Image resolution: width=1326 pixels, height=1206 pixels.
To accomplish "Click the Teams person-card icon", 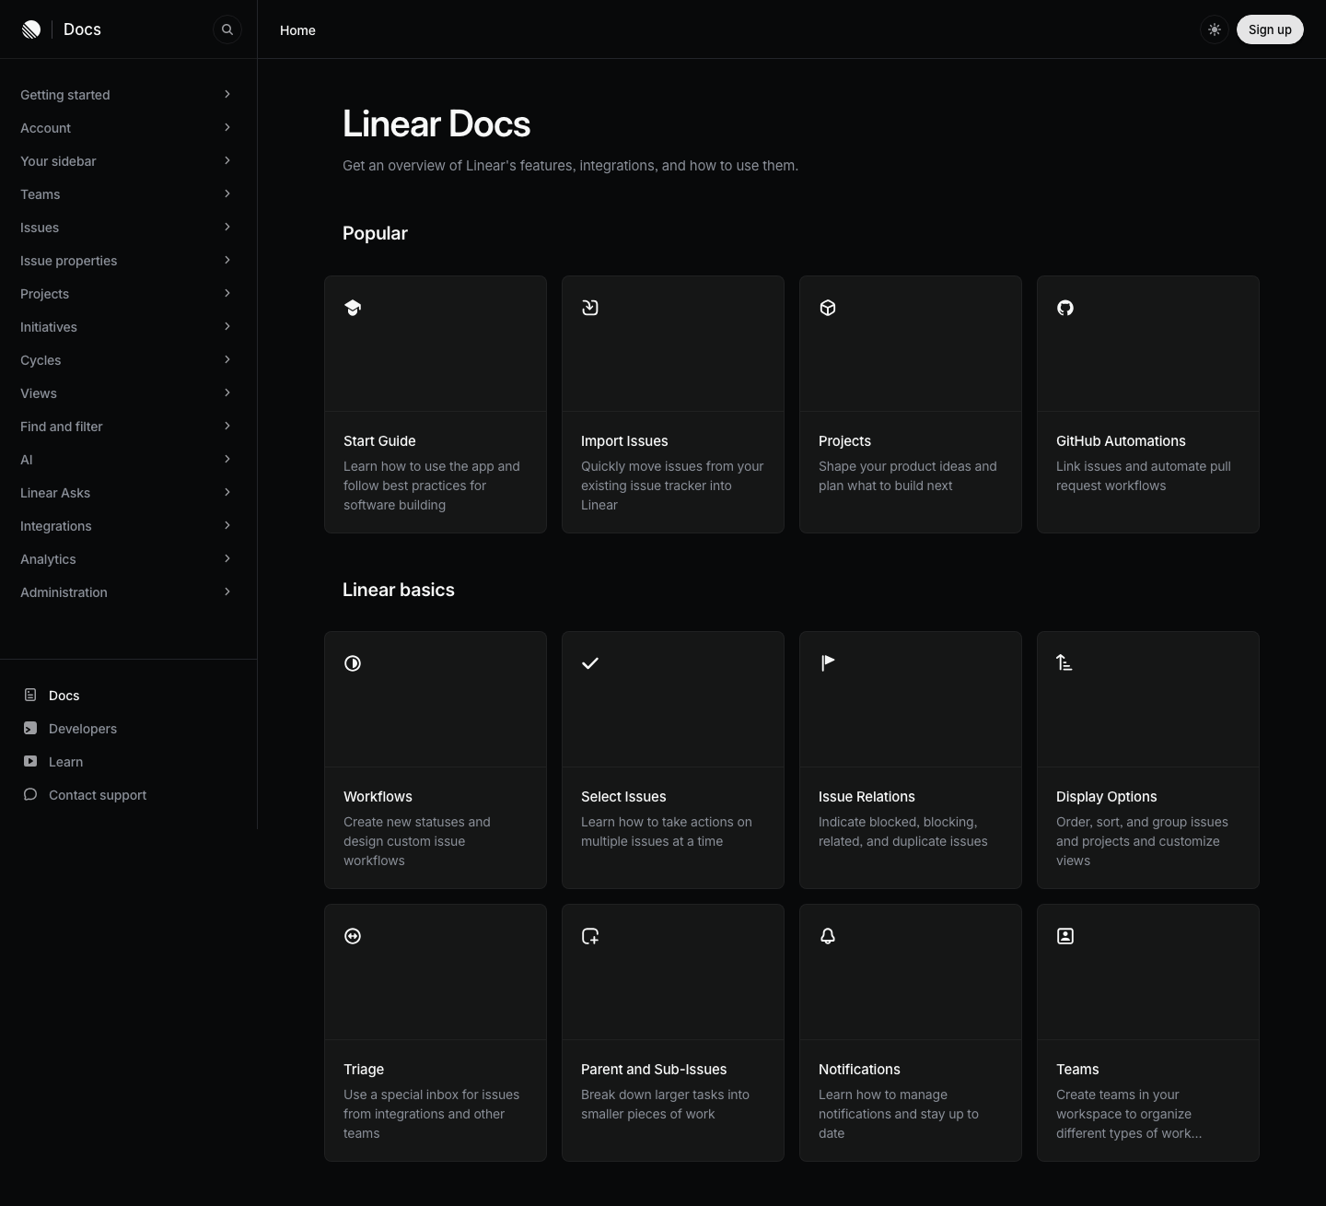I will (x=1065, y=936).
